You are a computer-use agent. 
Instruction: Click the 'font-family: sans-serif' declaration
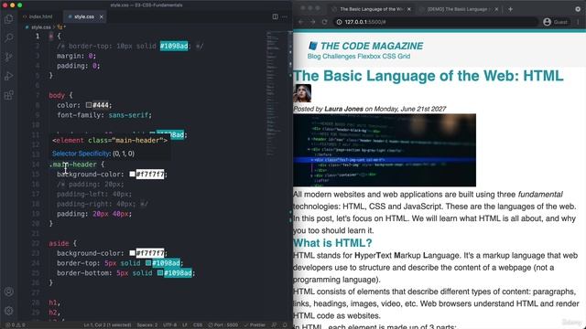coord(104,115)
